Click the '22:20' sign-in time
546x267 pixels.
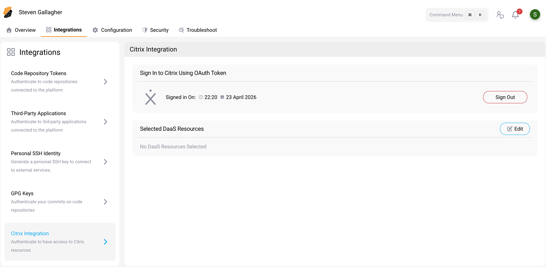pos(211,97)
